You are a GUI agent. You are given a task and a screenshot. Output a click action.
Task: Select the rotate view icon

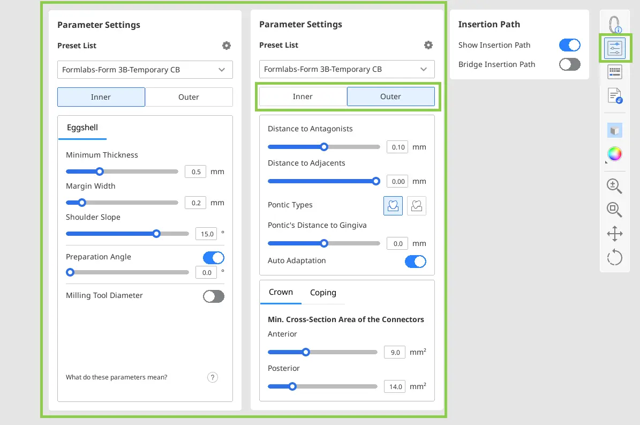[x=615, y=258]
